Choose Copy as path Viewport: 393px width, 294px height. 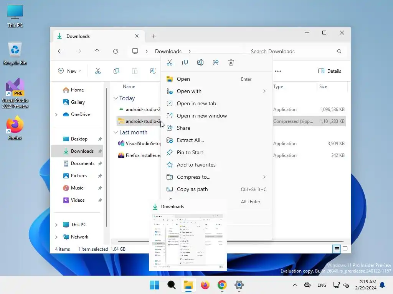point(216,189)
